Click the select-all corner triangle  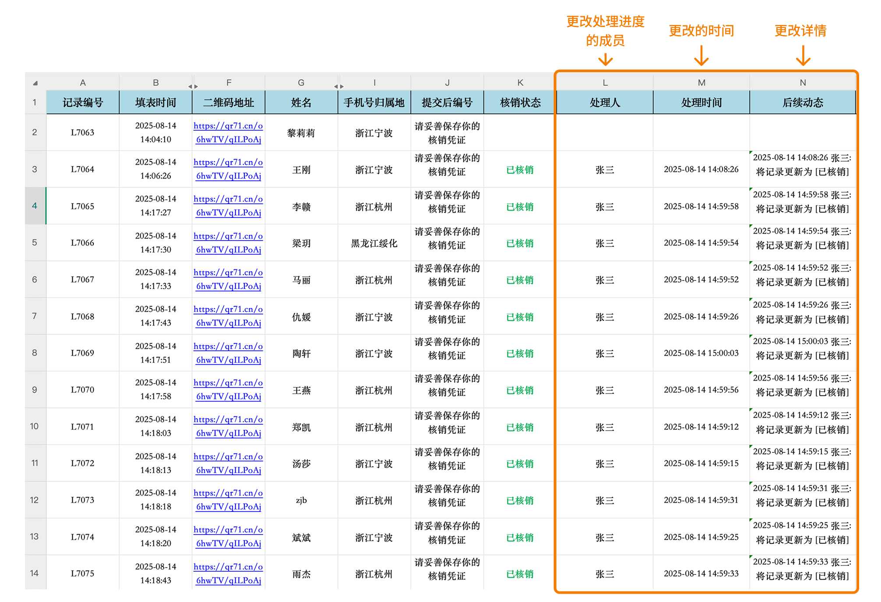35,83
